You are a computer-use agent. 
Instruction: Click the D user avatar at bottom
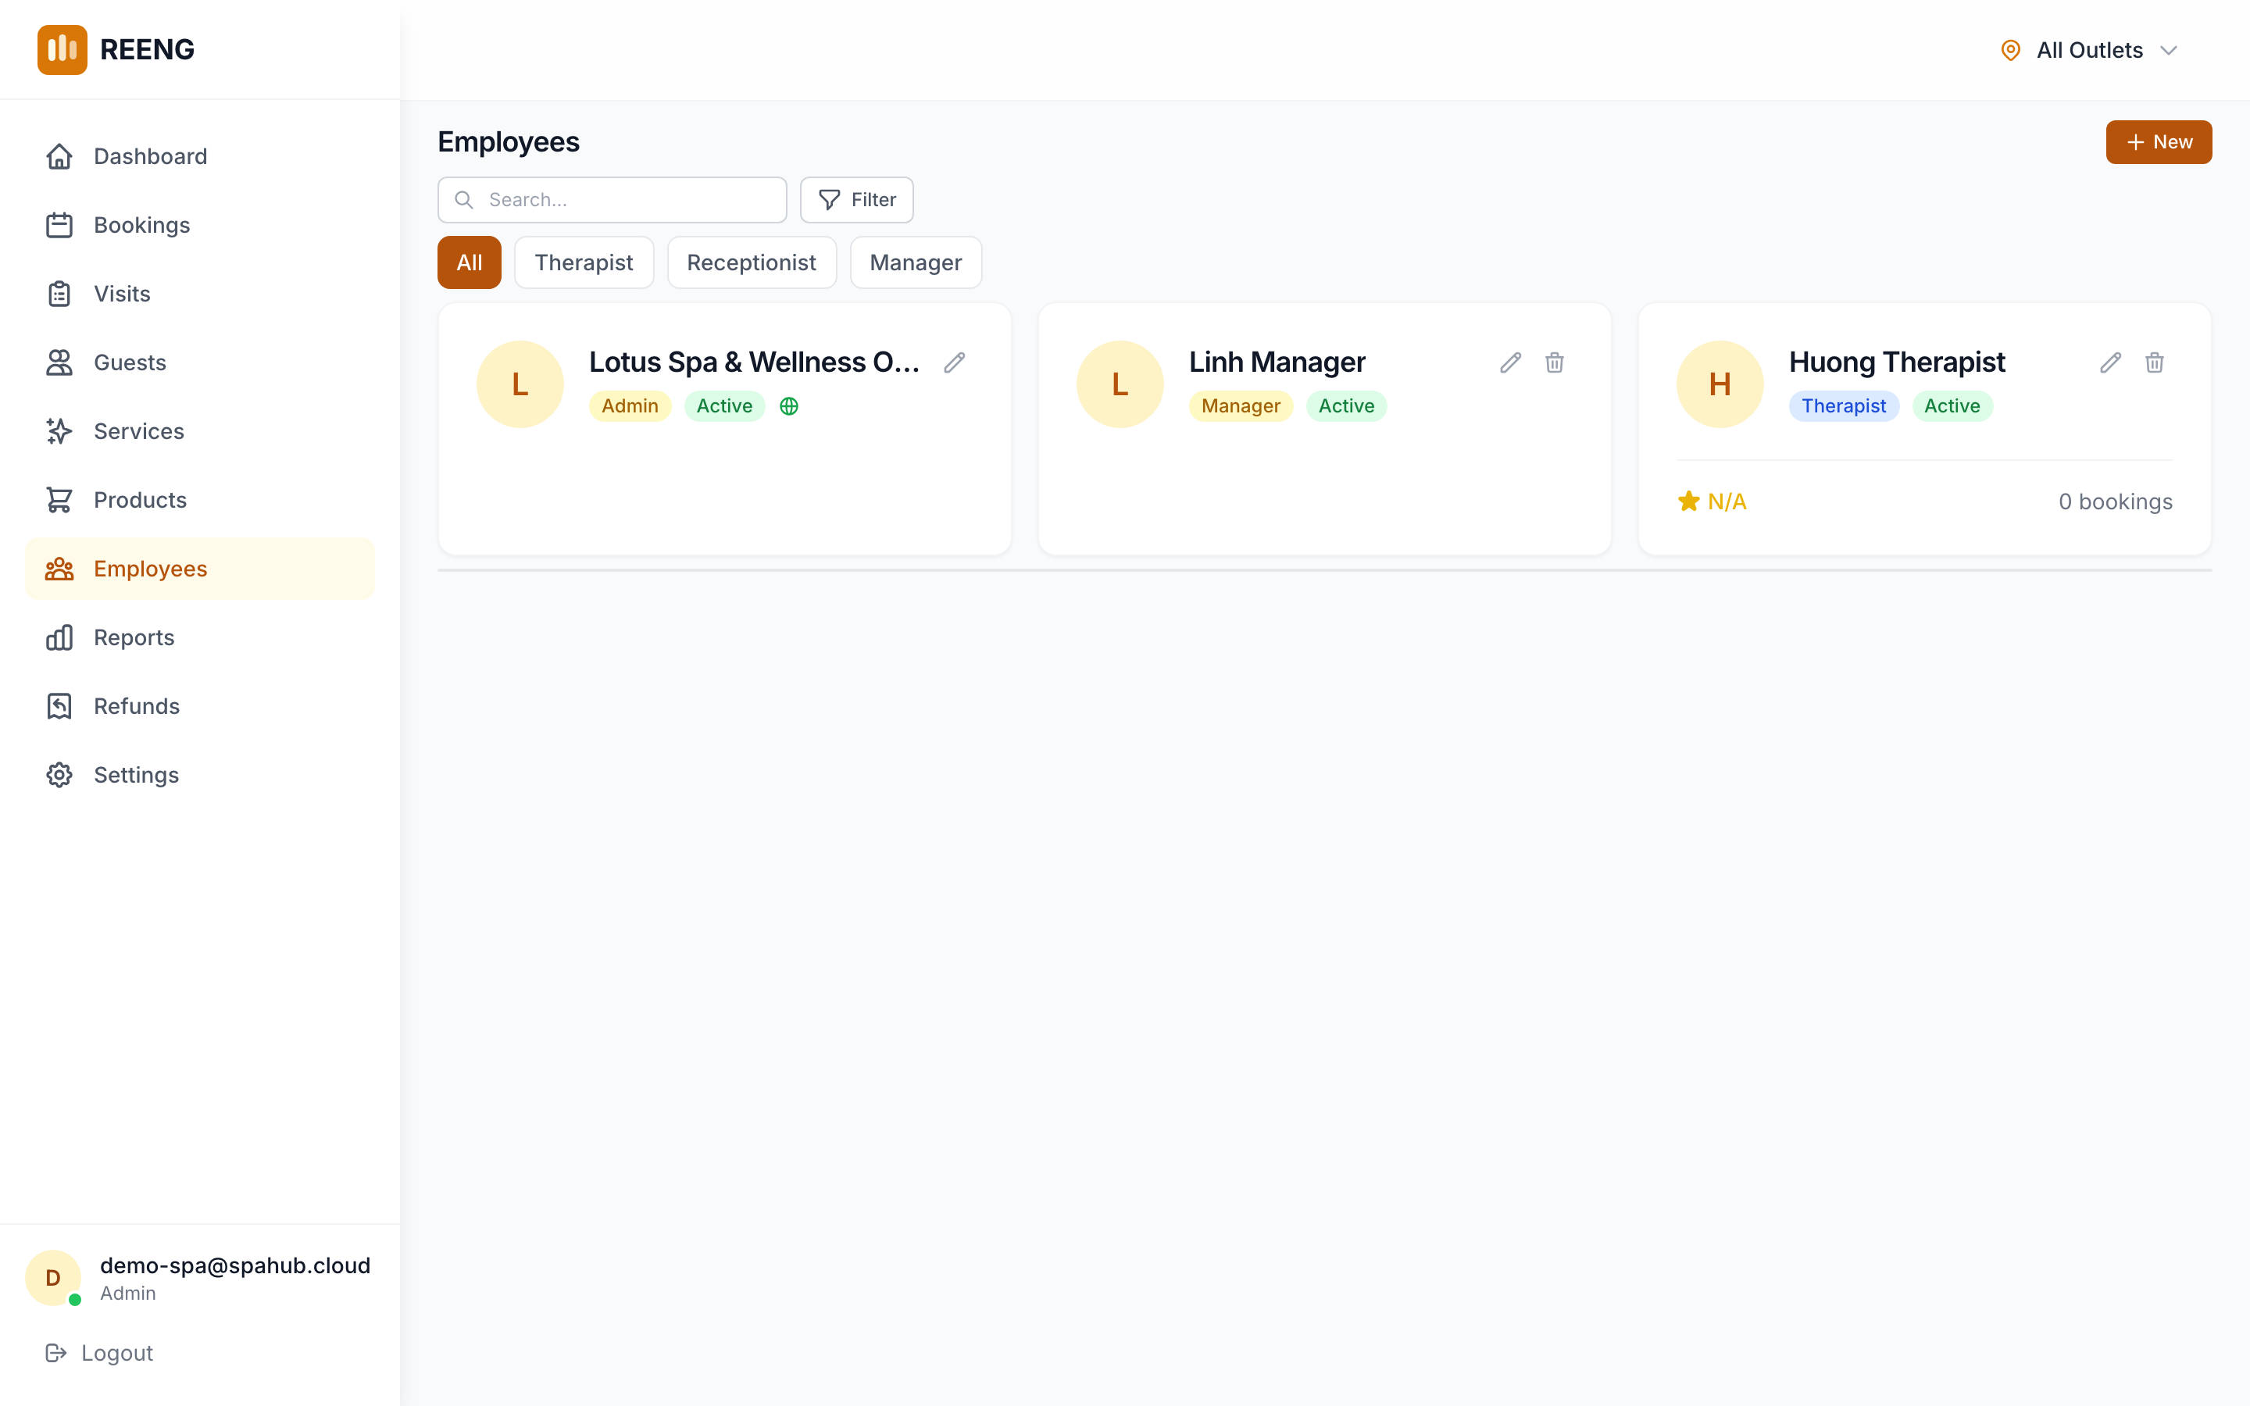[x=53, y=1278]
